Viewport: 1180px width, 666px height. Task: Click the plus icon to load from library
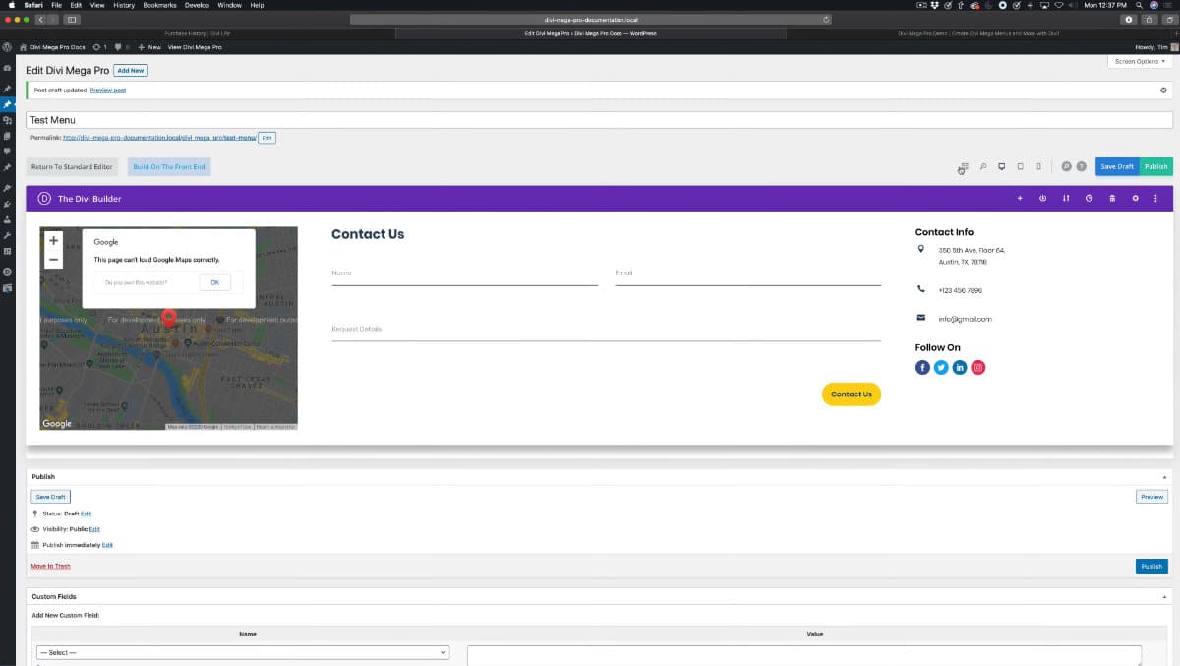[x=1020, y=199]
